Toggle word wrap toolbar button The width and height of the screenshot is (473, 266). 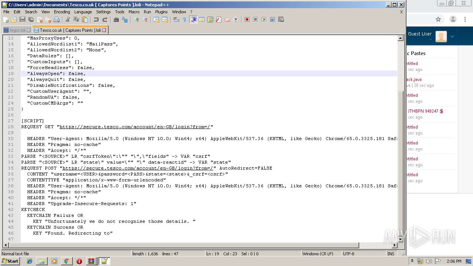point(176,20)
